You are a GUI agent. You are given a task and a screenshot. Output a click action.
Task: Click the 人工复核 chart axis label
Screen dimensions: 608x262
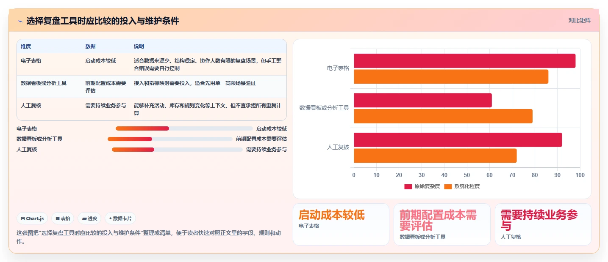click(338, 147)
